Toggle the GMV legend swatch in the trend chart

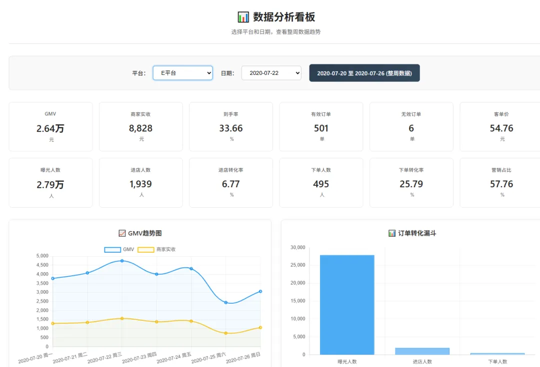[x=112, y=250]
